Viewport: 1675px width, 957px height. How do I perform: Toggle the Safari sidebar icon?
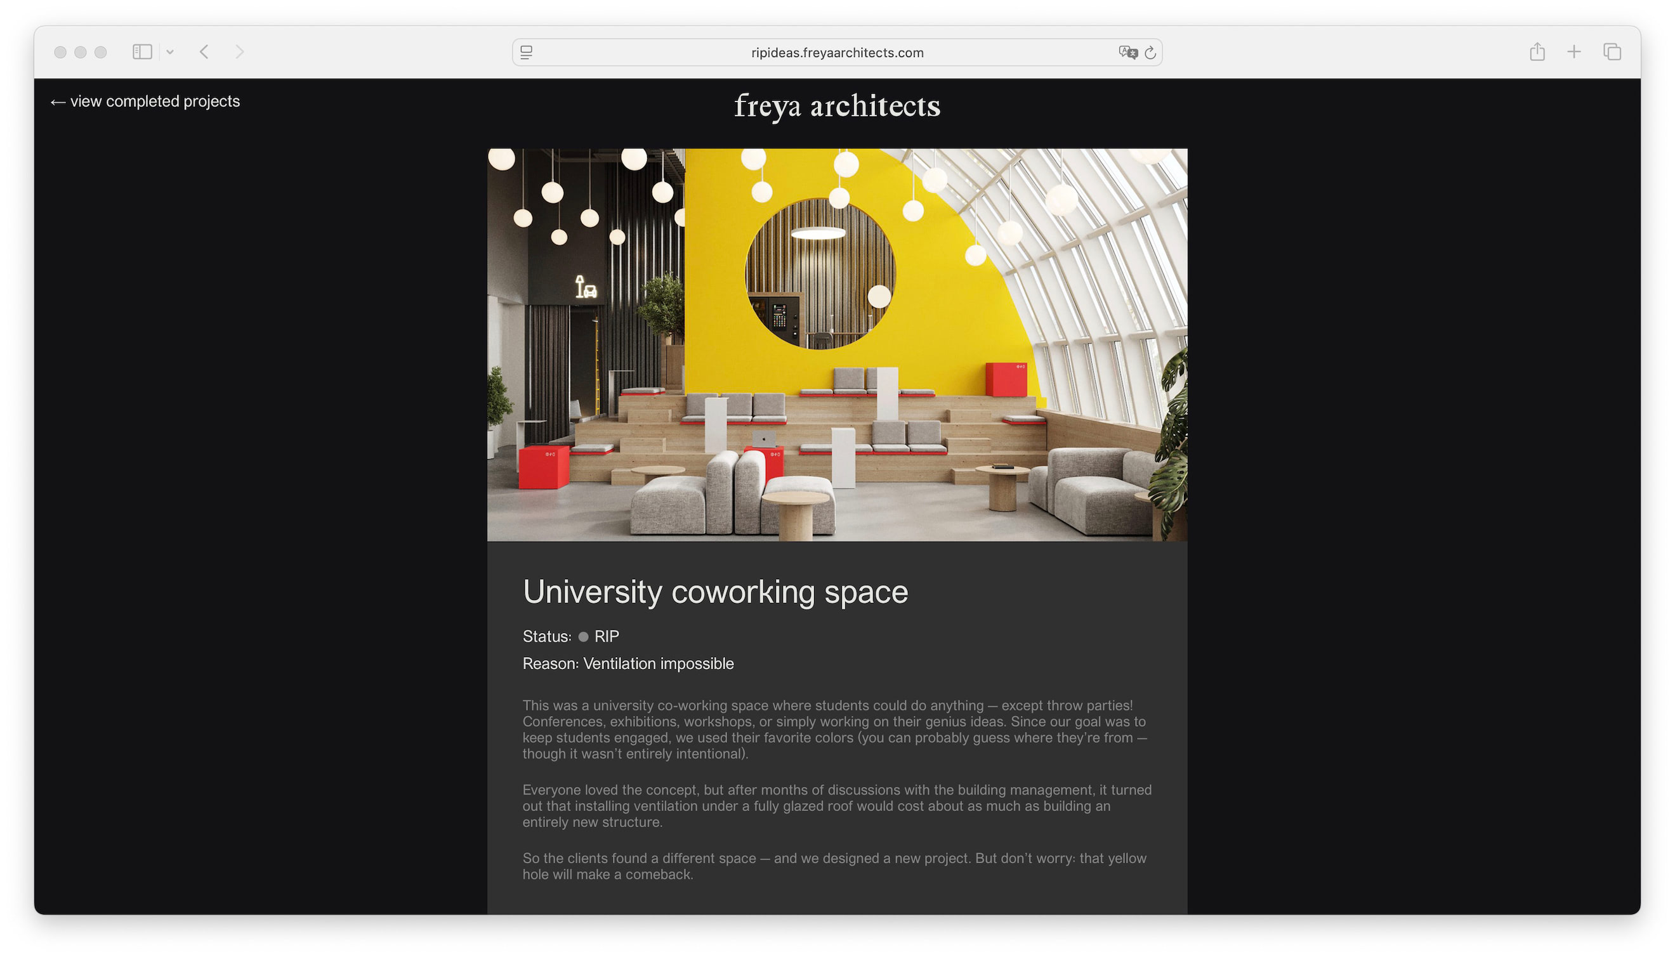(142, 52)
